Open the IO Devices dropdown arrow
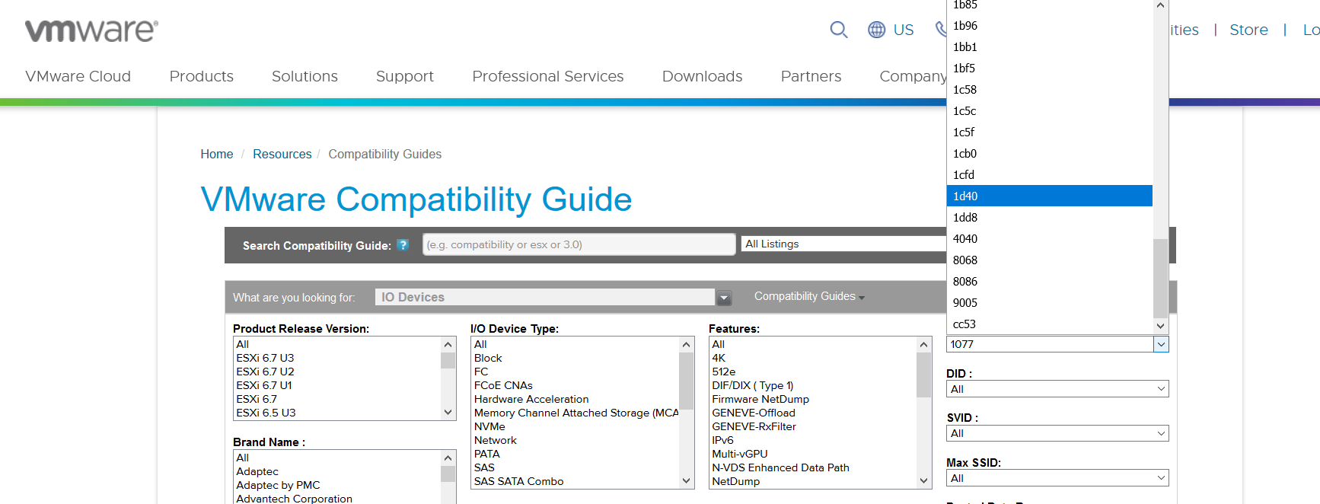Screen dimensions: 1320x504 pos(724,297)
